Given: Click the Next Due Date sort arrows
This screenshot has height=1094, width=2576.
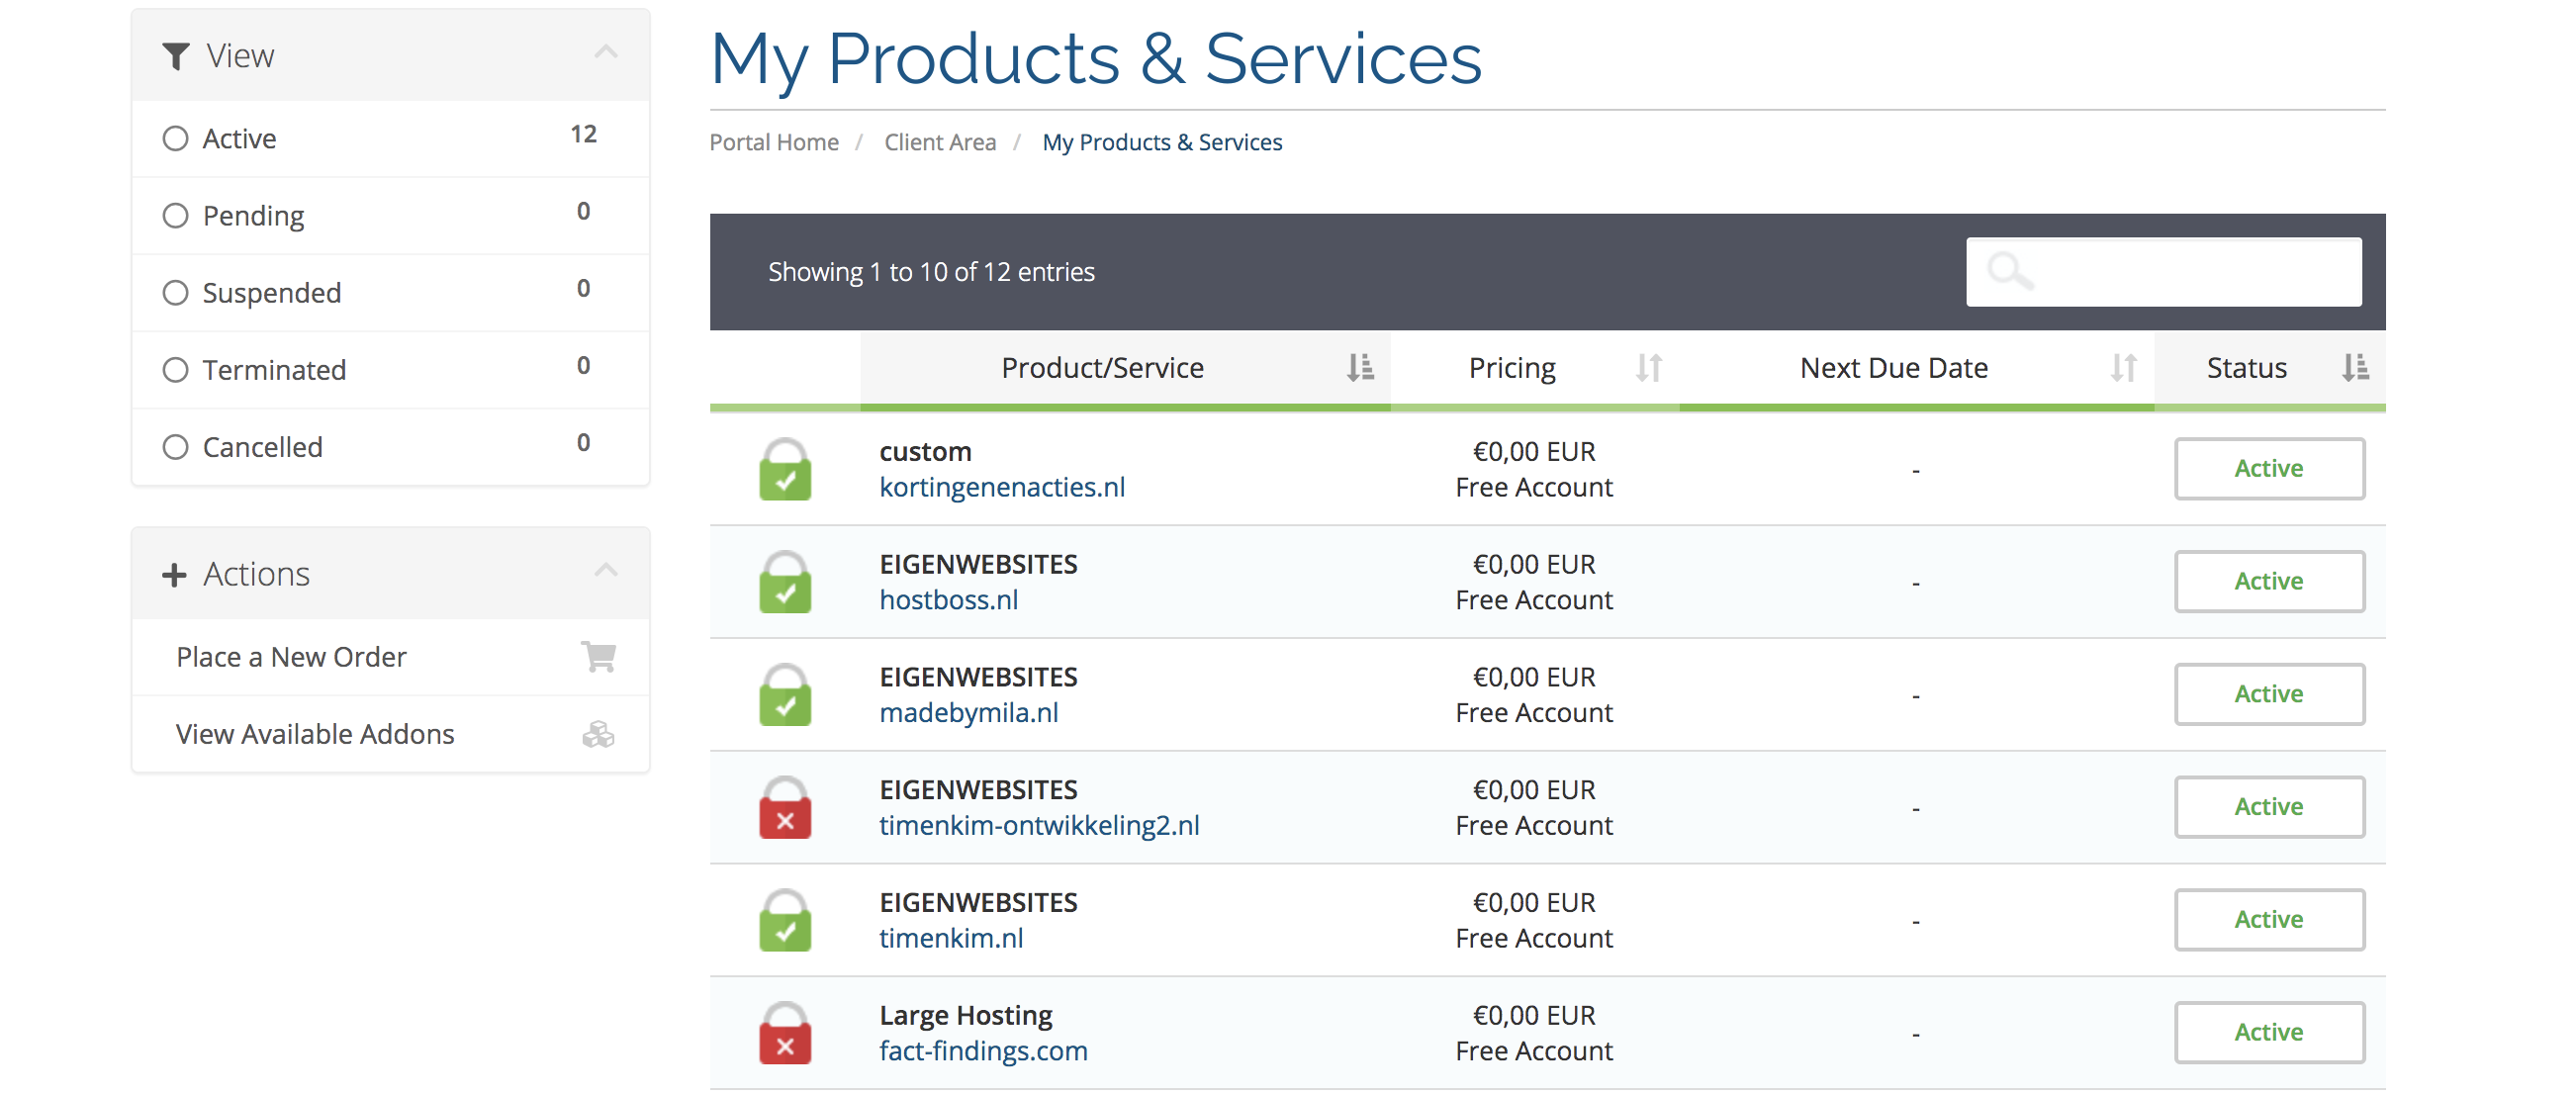Looking at the screenshot, I should point(2122,368).
